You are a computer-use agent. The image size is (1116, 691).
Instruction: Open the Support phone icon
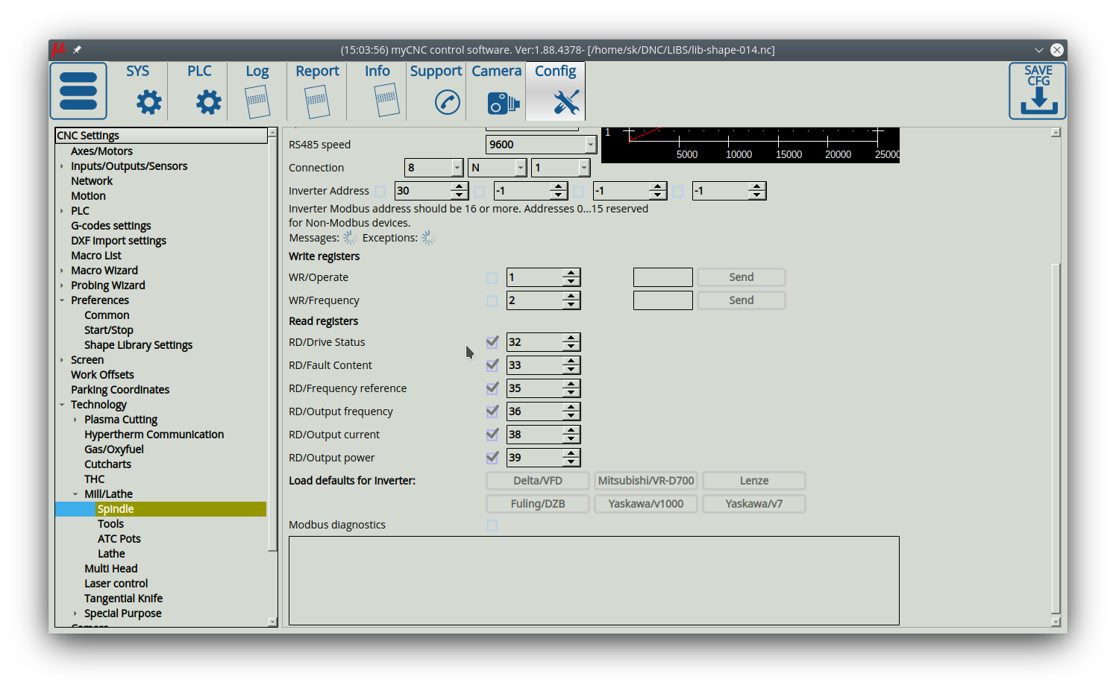point(447,102)
